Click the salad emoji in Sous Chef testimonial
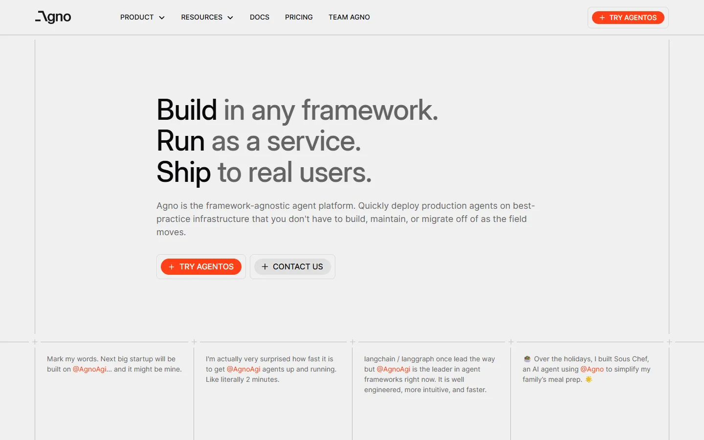 tap(527, 359)
